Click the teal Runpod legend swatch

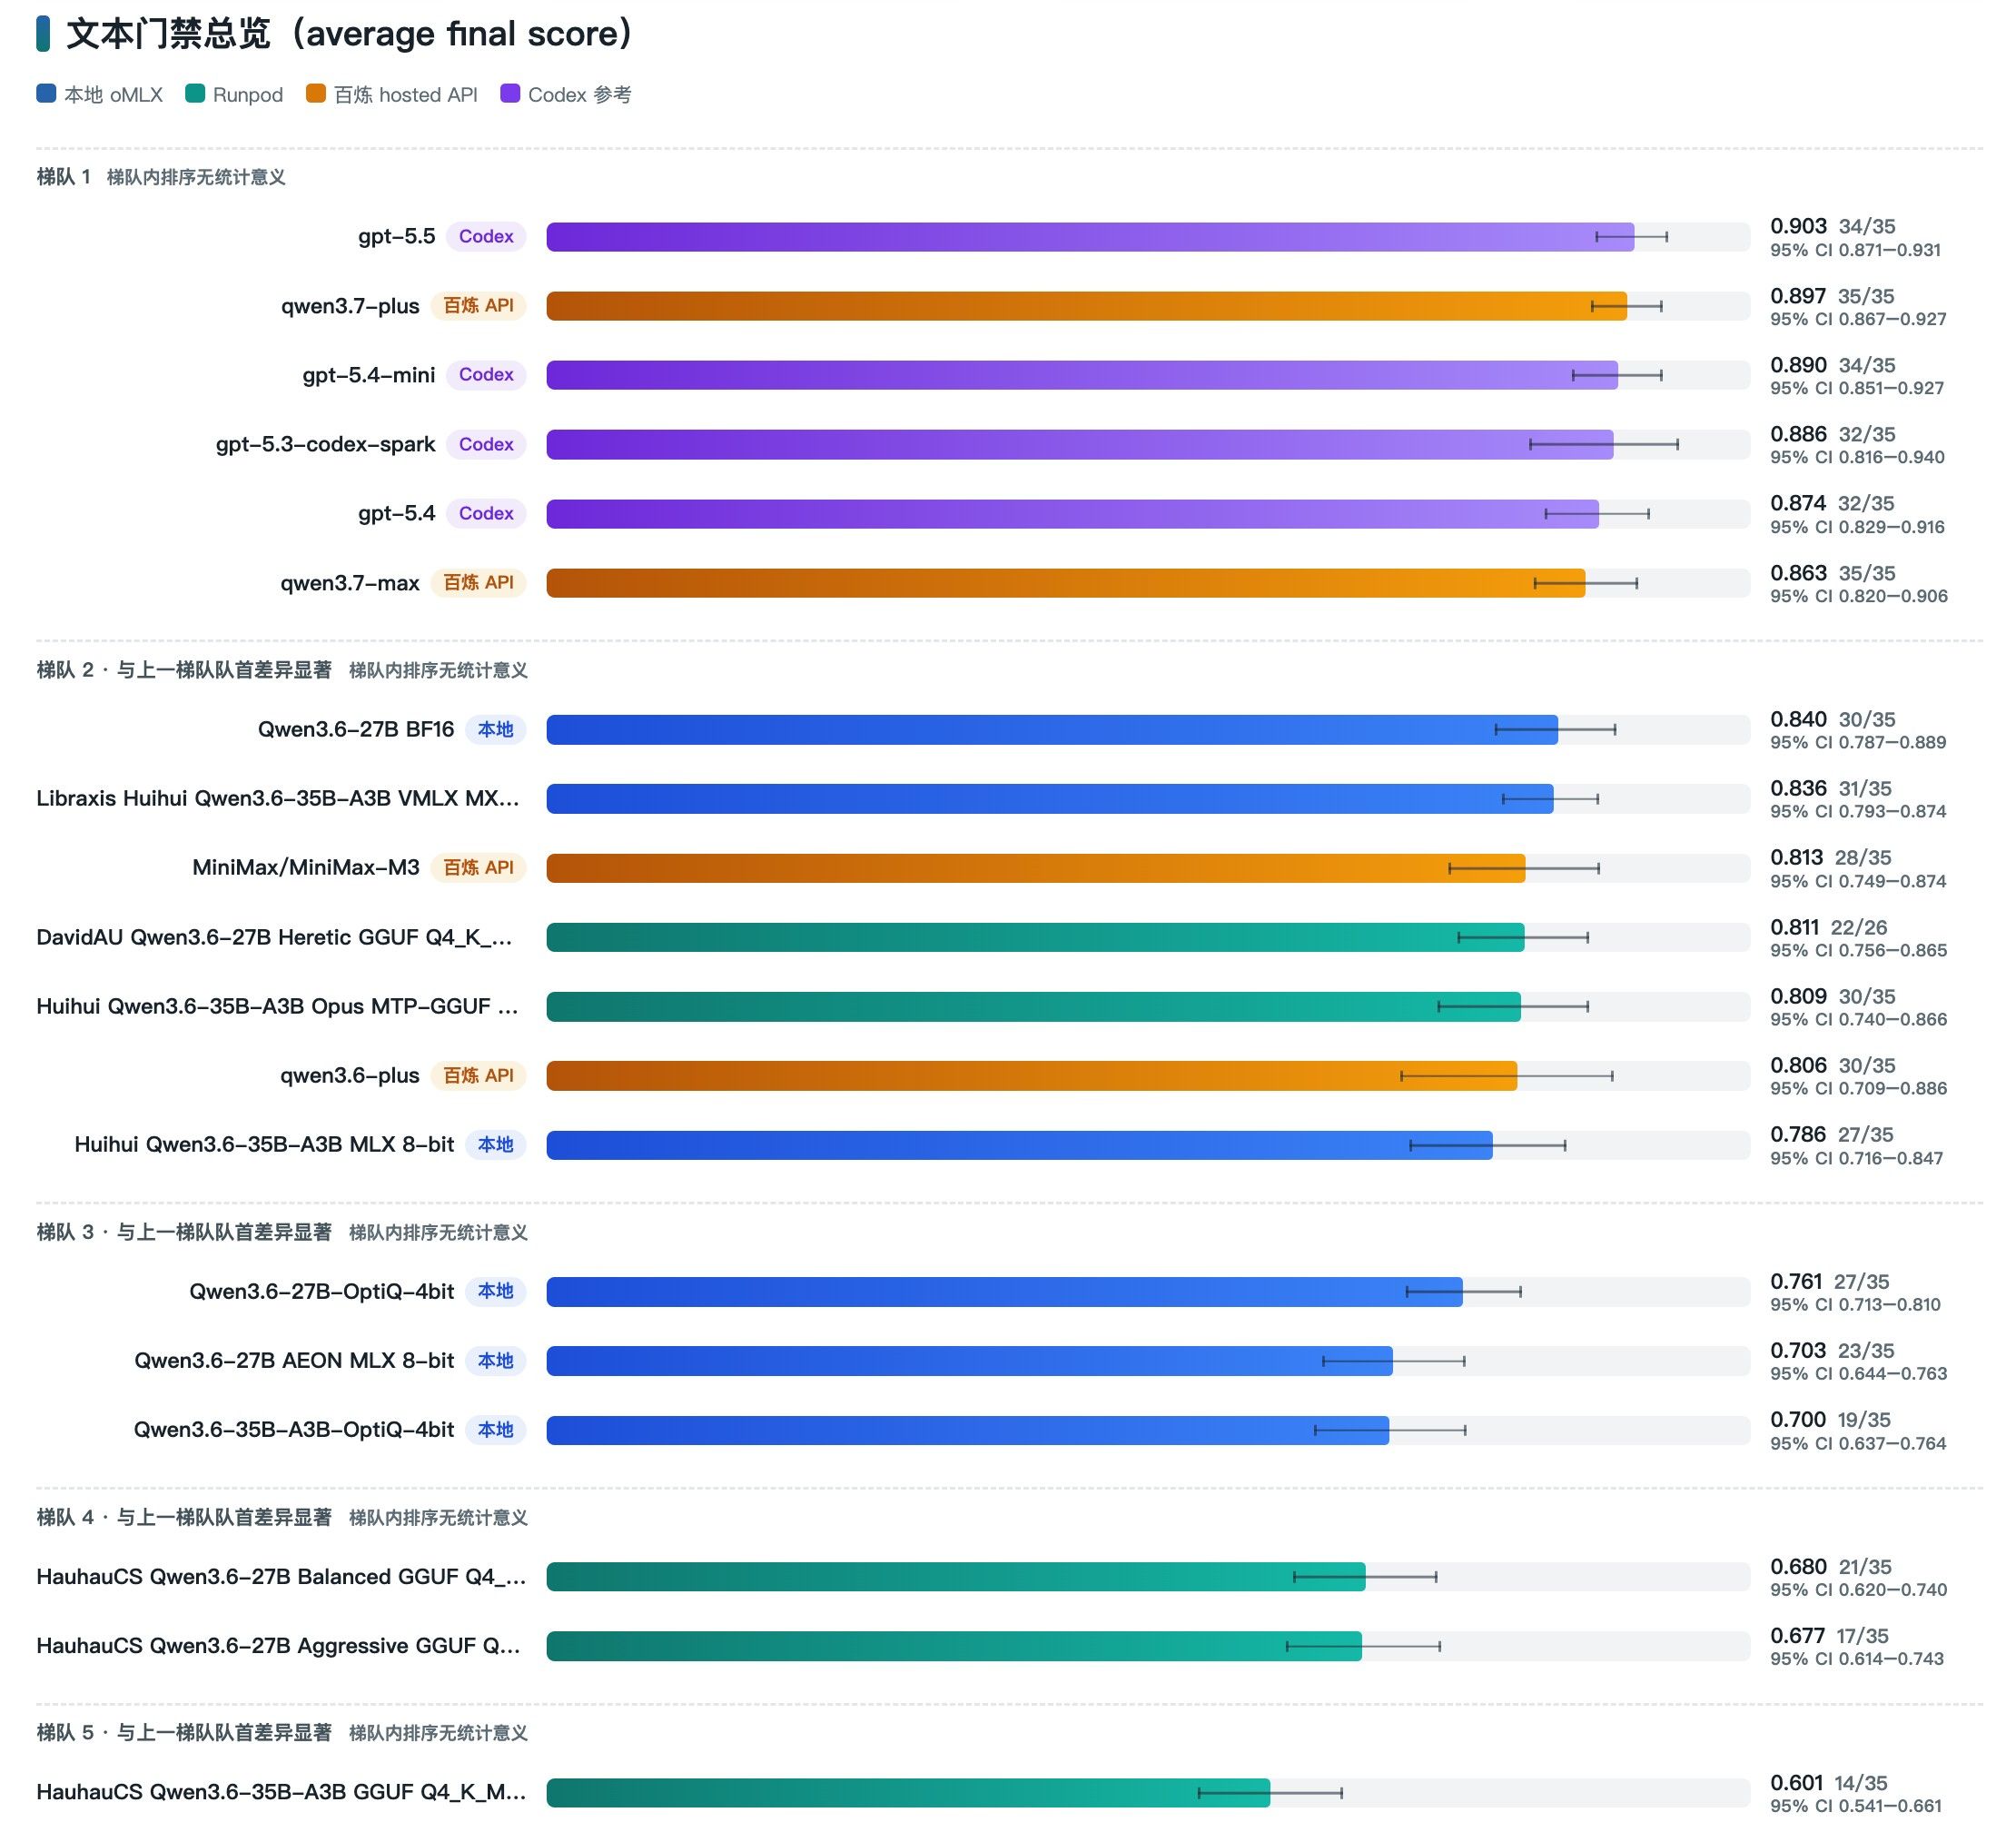point(195,94)
